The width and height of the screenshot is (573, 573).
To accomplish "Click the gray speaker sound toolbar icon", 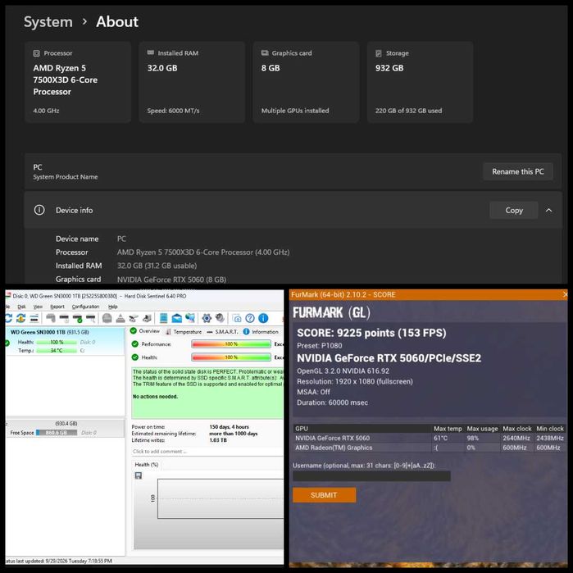I will [x=220, y=318].
